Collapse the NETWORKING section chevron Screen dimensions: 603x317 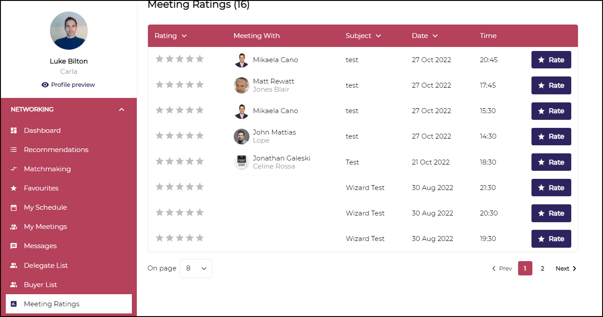122,110
